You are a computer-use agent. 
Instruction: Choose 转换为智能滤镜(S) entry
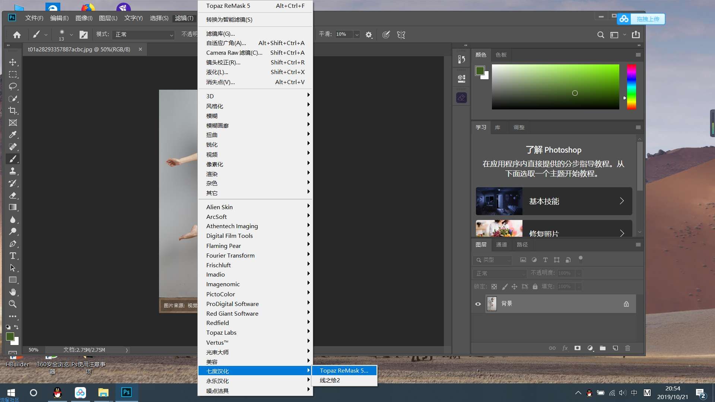pos(255,19)
